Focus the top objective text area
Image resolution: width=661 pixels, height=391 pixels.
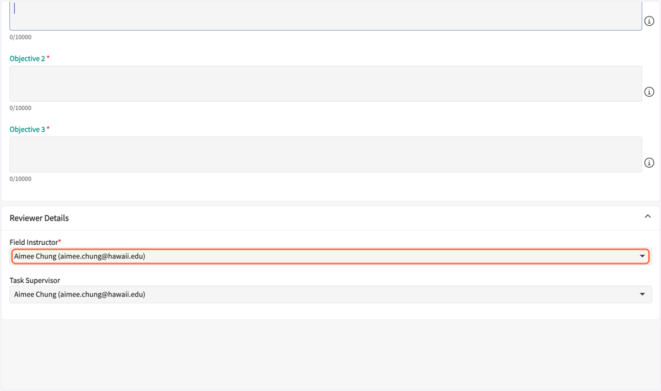[326, 15]
